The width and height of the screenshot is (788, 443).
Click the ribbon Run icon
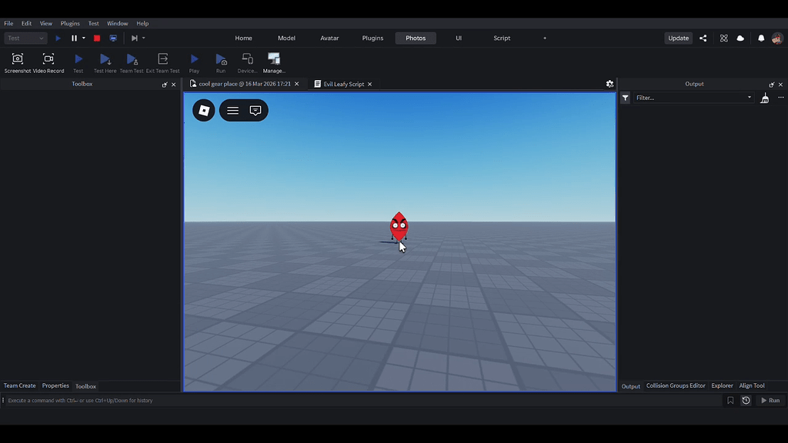tap(221, 58)
